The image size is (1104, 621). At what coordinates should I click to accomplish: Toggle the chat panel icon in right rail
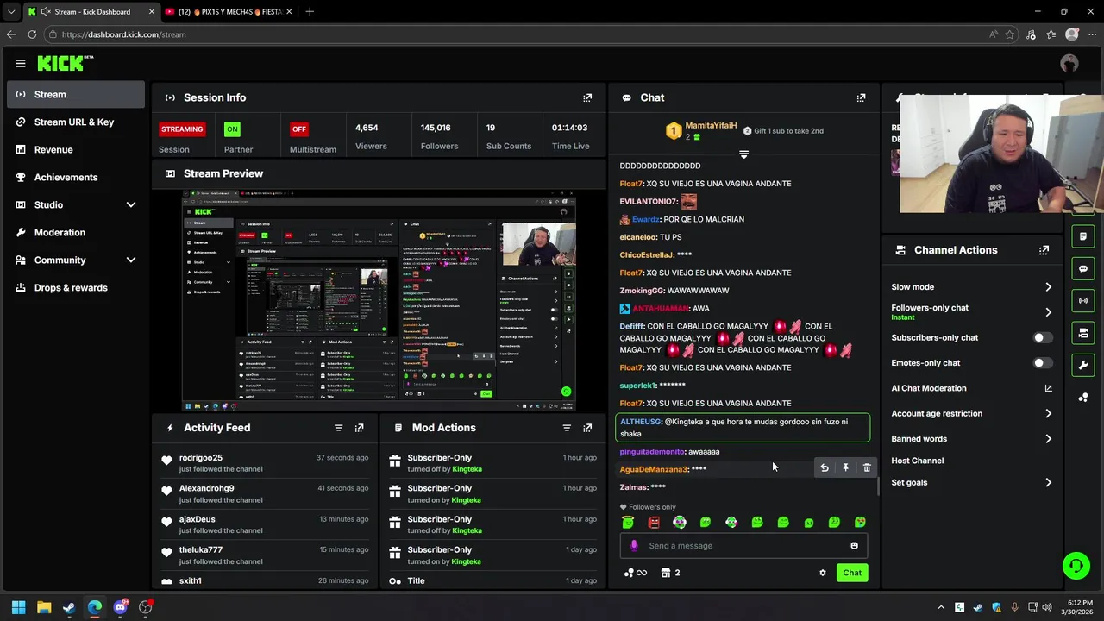1083,268
